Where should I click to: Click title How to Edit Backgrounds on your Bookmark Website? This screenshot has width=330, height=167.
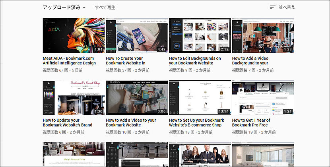coord(195,61)
